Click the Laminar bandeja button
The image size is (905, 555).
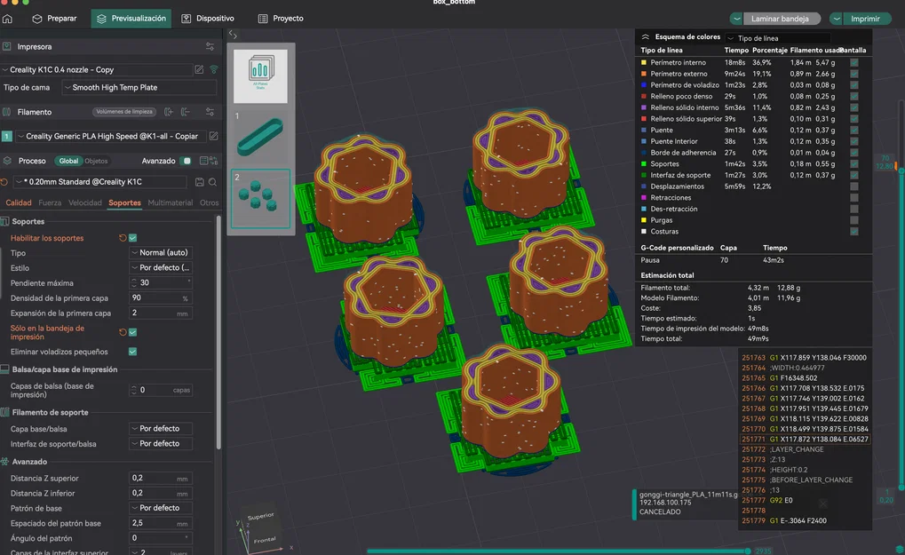point(780,19)
